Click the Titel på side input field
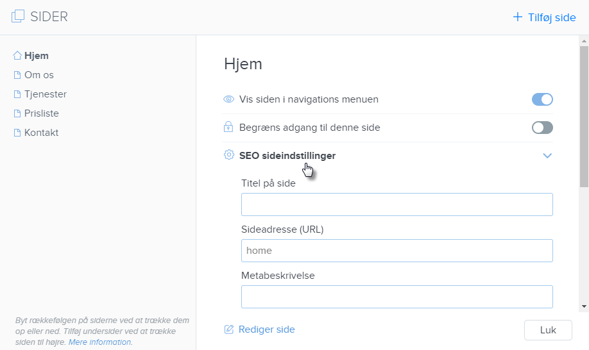Image resolution: width=589 pixels, height=350 pixels. pyautogui.click(x=397, y=204)
